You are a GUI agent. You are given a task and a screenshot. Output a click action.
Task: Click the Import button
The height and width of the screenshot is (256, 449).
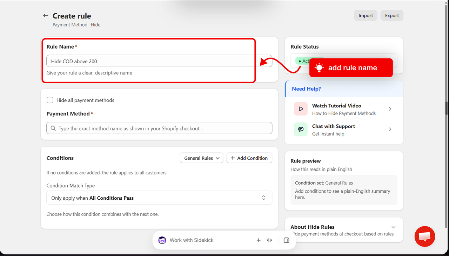[x=366, y=15]
